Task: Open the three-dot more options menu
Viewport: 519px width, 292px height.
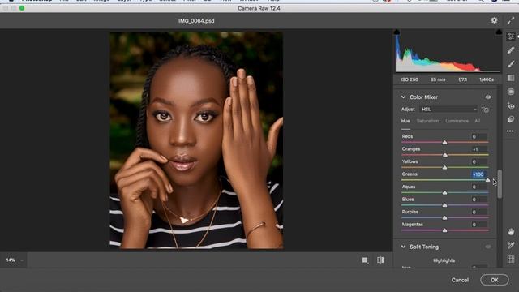Action: (510, 131)
